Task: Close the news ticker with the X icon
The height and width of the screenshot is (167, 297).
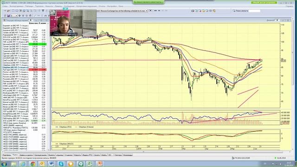Action: click(x=150, y=11)
